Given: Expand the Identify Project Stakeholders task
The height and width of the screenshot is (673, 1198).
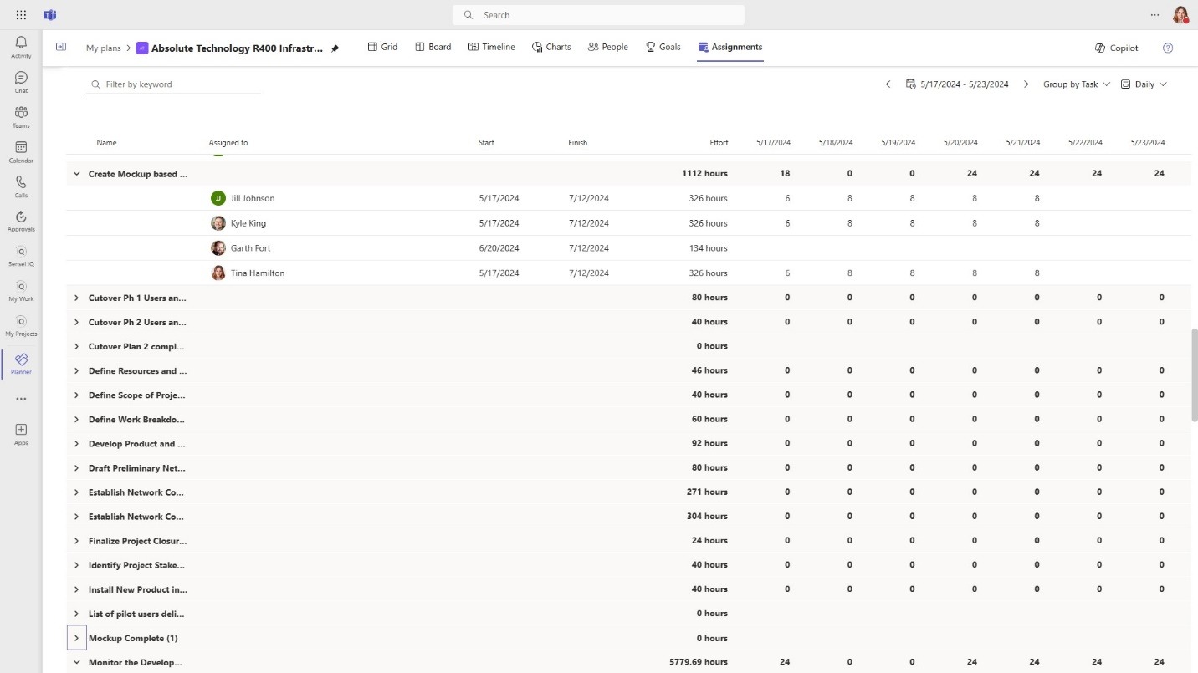Looking at the screenshot, I should (76, 565).
